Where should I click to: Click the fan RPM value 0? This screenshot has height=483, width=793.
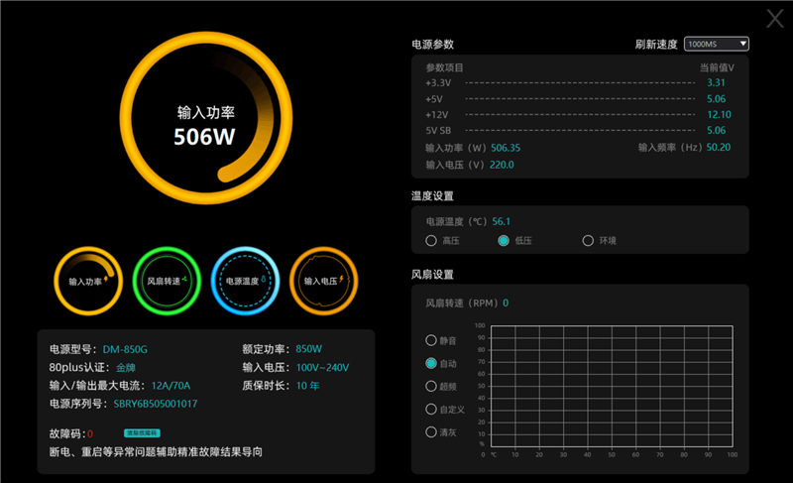pos(506,302)
